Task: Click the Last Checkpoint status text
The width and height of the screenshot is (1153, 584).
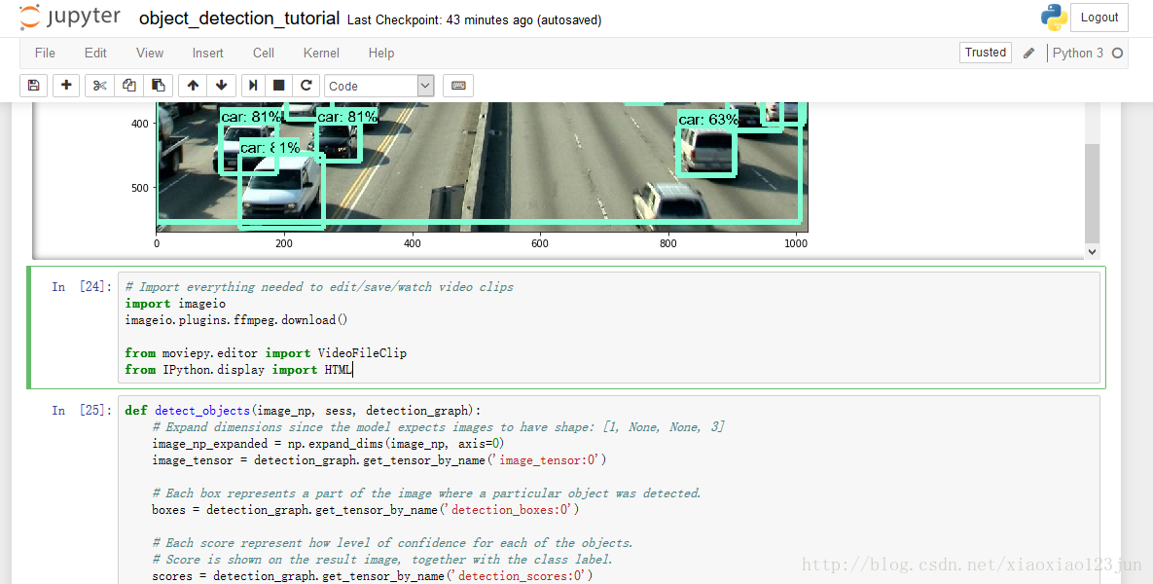Action: (x=474, y=20)
